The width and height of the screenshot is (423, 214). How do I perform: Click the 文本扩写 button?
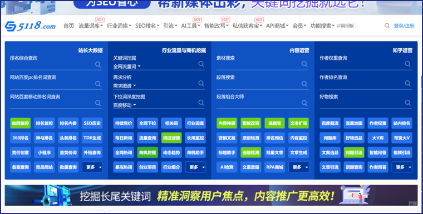click(x=299, y=123)
